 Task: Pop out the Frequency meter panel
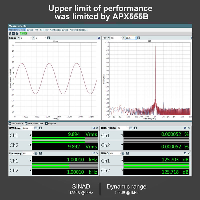click(94, 153)
